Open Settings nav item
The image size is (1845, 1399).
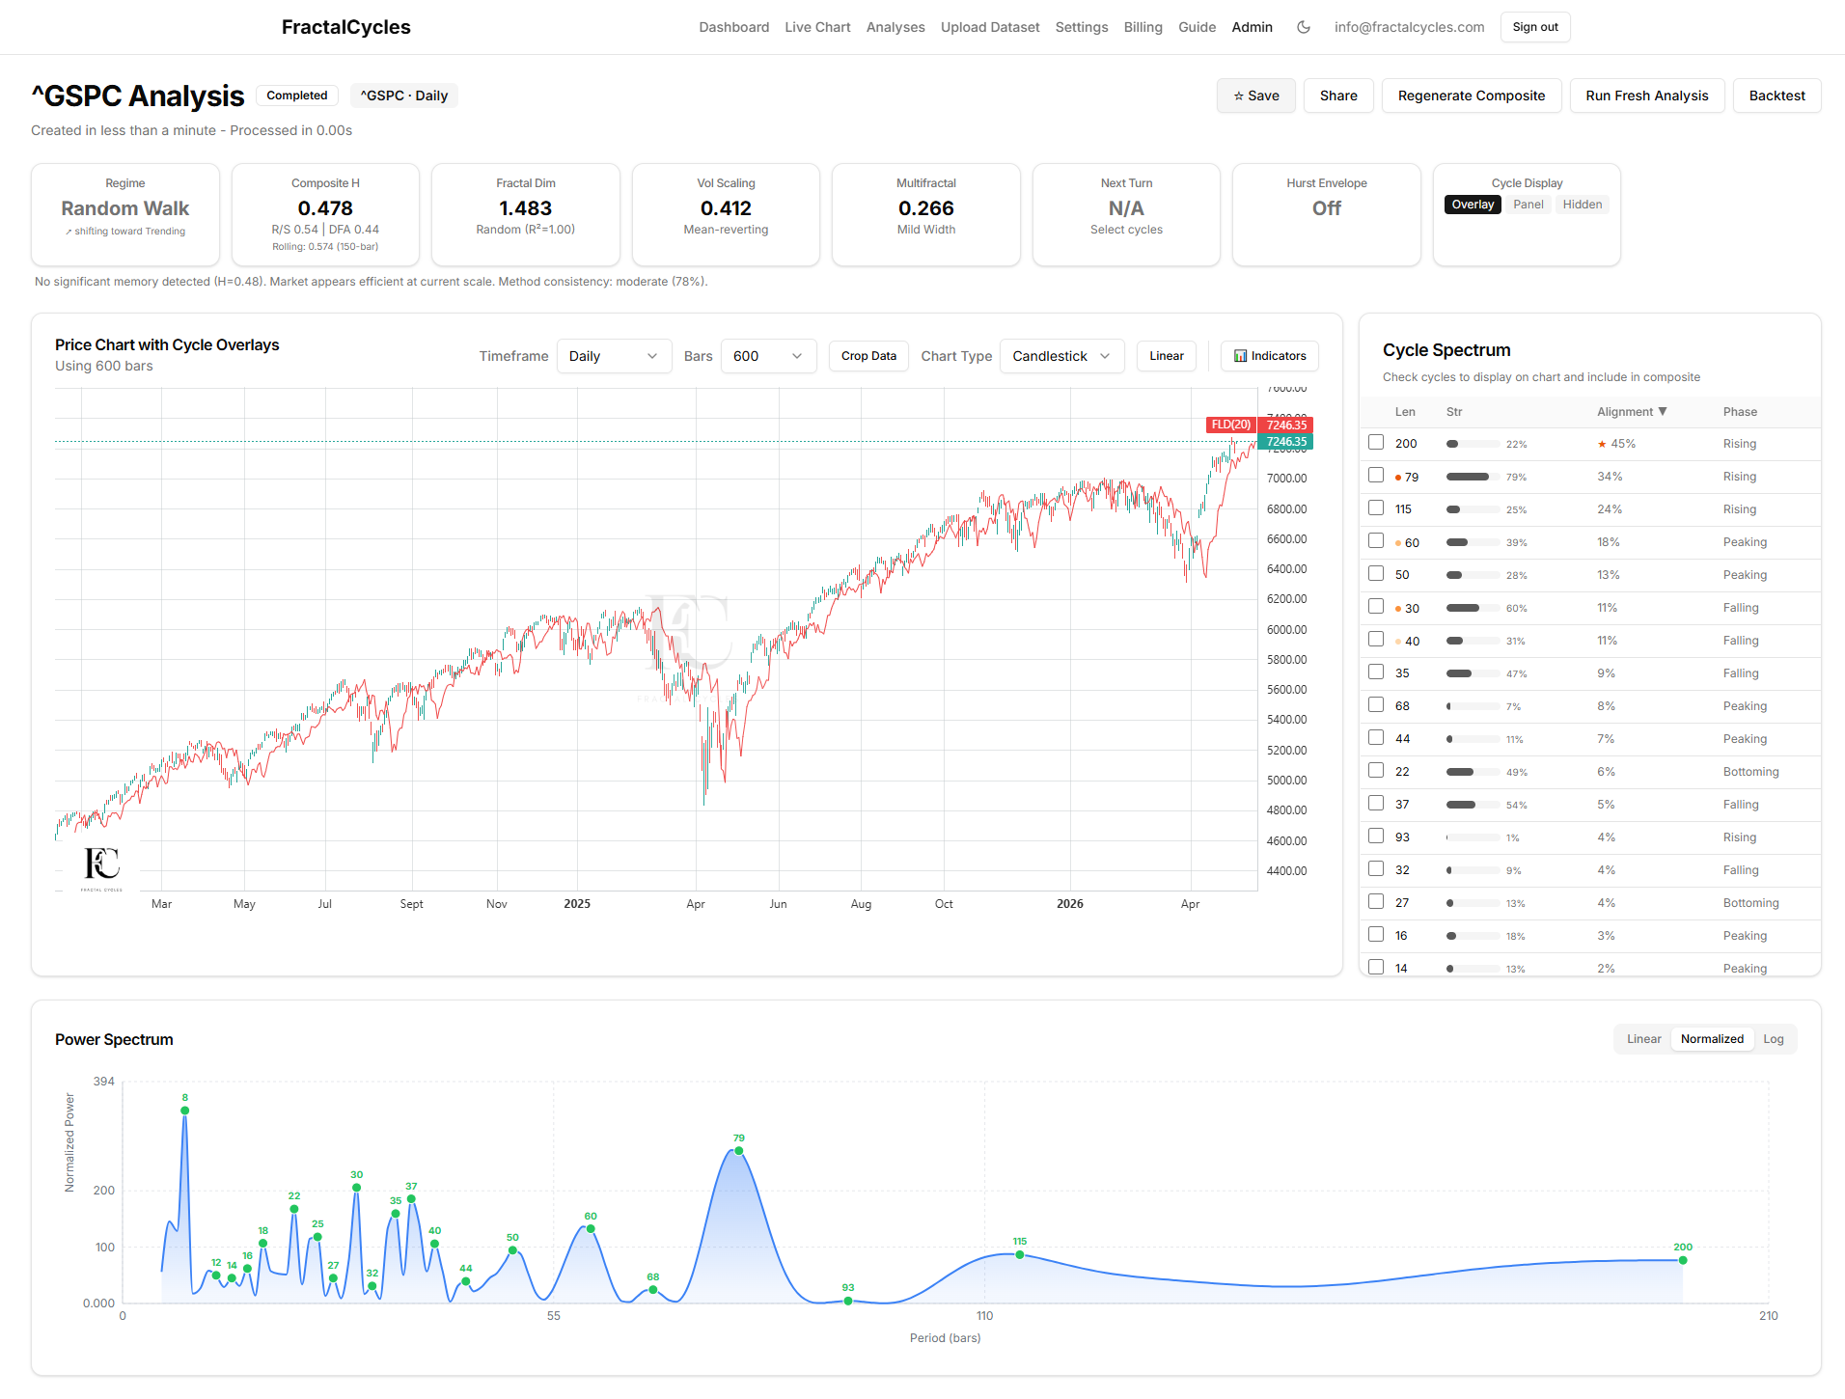click(1082, 27)
